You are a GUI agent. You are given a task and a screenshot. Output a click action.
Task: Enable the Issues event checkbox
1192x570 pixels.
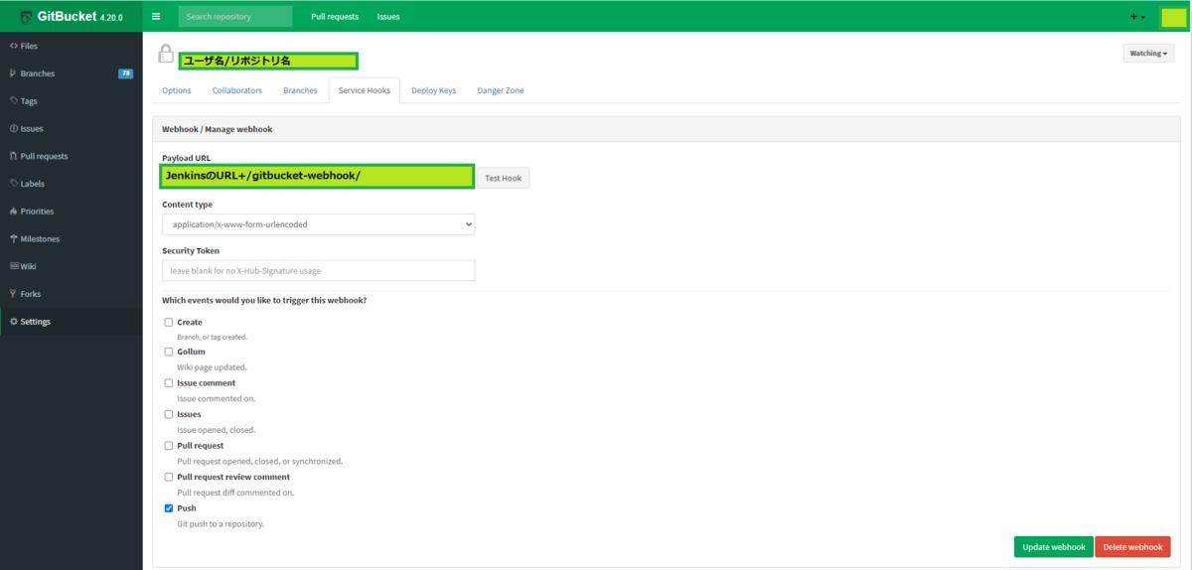(169, 414)
